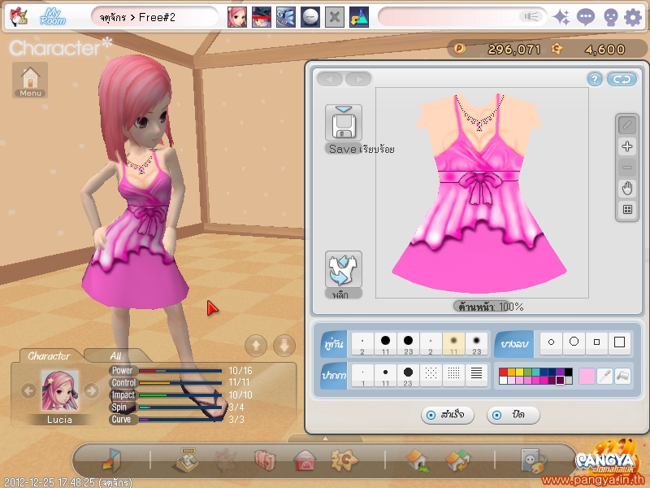Select first size 11 hard round brush

pos(385,343)
